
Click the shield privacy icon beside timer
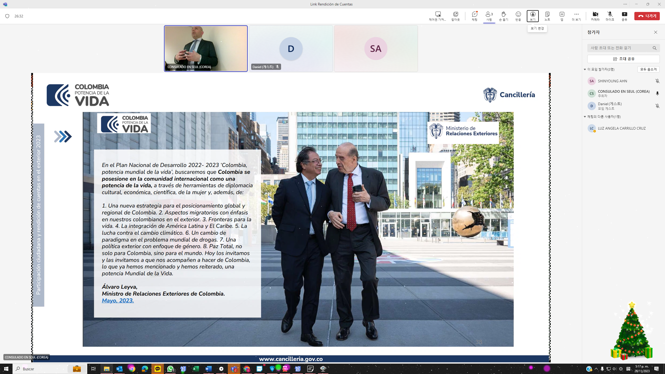(x=7, y=16)
